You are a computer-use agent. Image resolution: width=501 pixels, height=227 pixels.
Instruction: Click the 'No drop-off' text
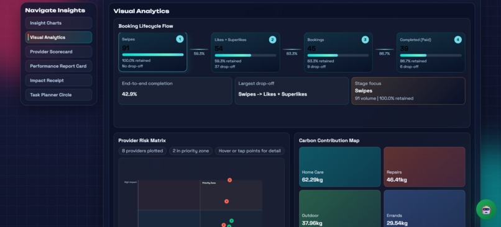click(x=132, y=66)
